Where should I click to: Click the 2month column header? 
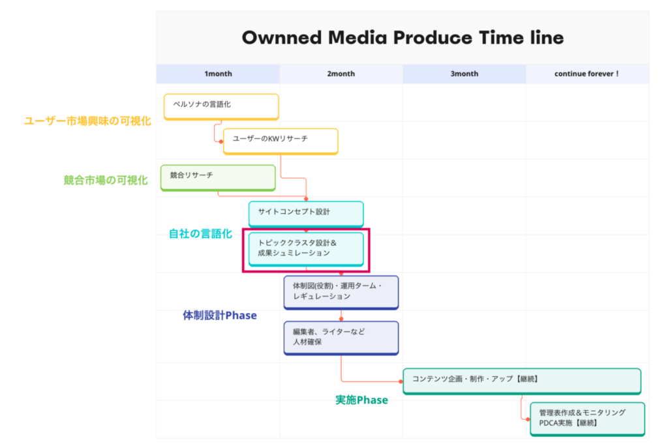(x=341, y=74)
